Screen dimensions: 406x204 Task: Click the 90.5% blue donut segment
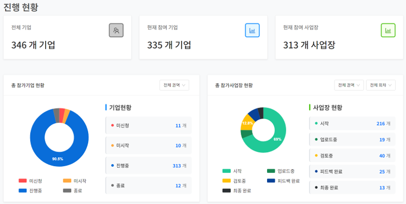tap(58, 159)
